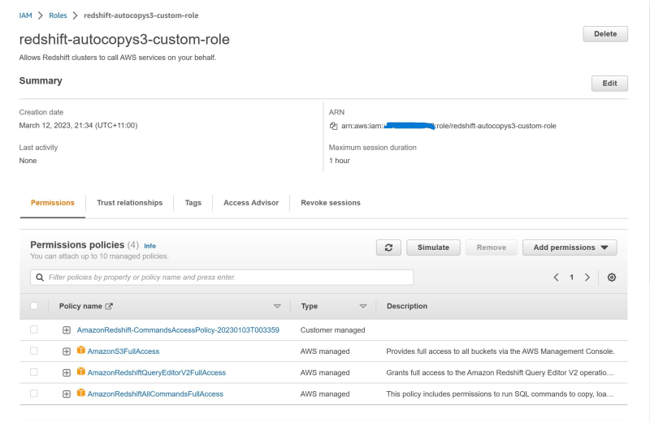Focus the filter policies search field
This screenshot has width=650, height=422.
point(222,278)
